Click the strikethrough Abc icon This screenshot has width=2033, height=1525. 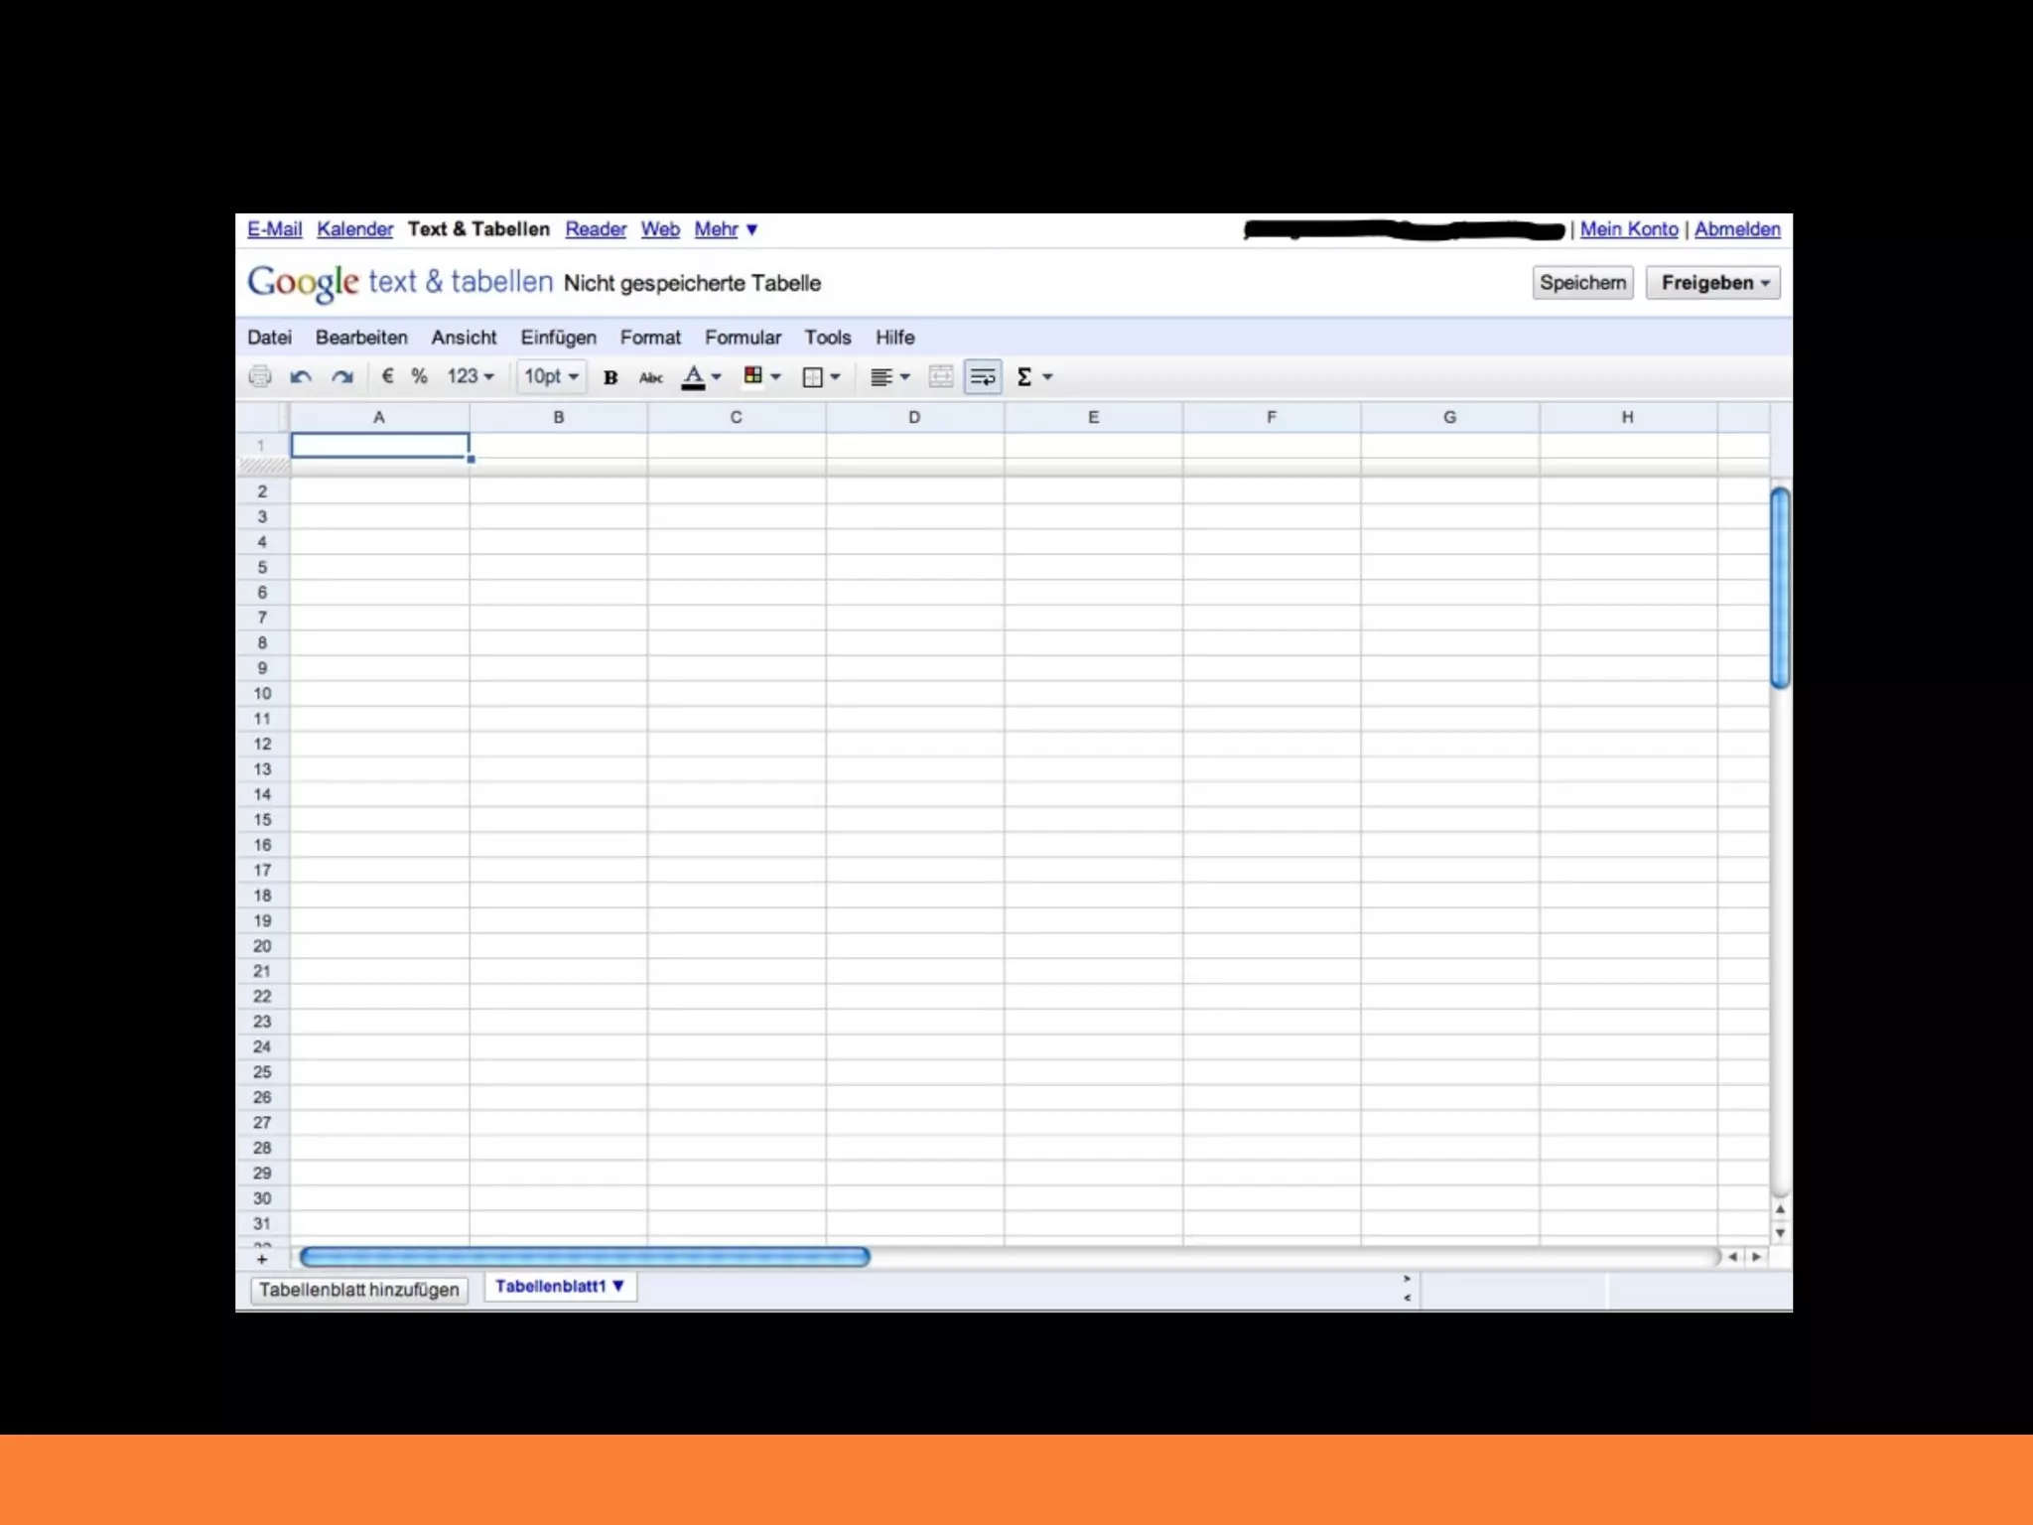(650, 377)
